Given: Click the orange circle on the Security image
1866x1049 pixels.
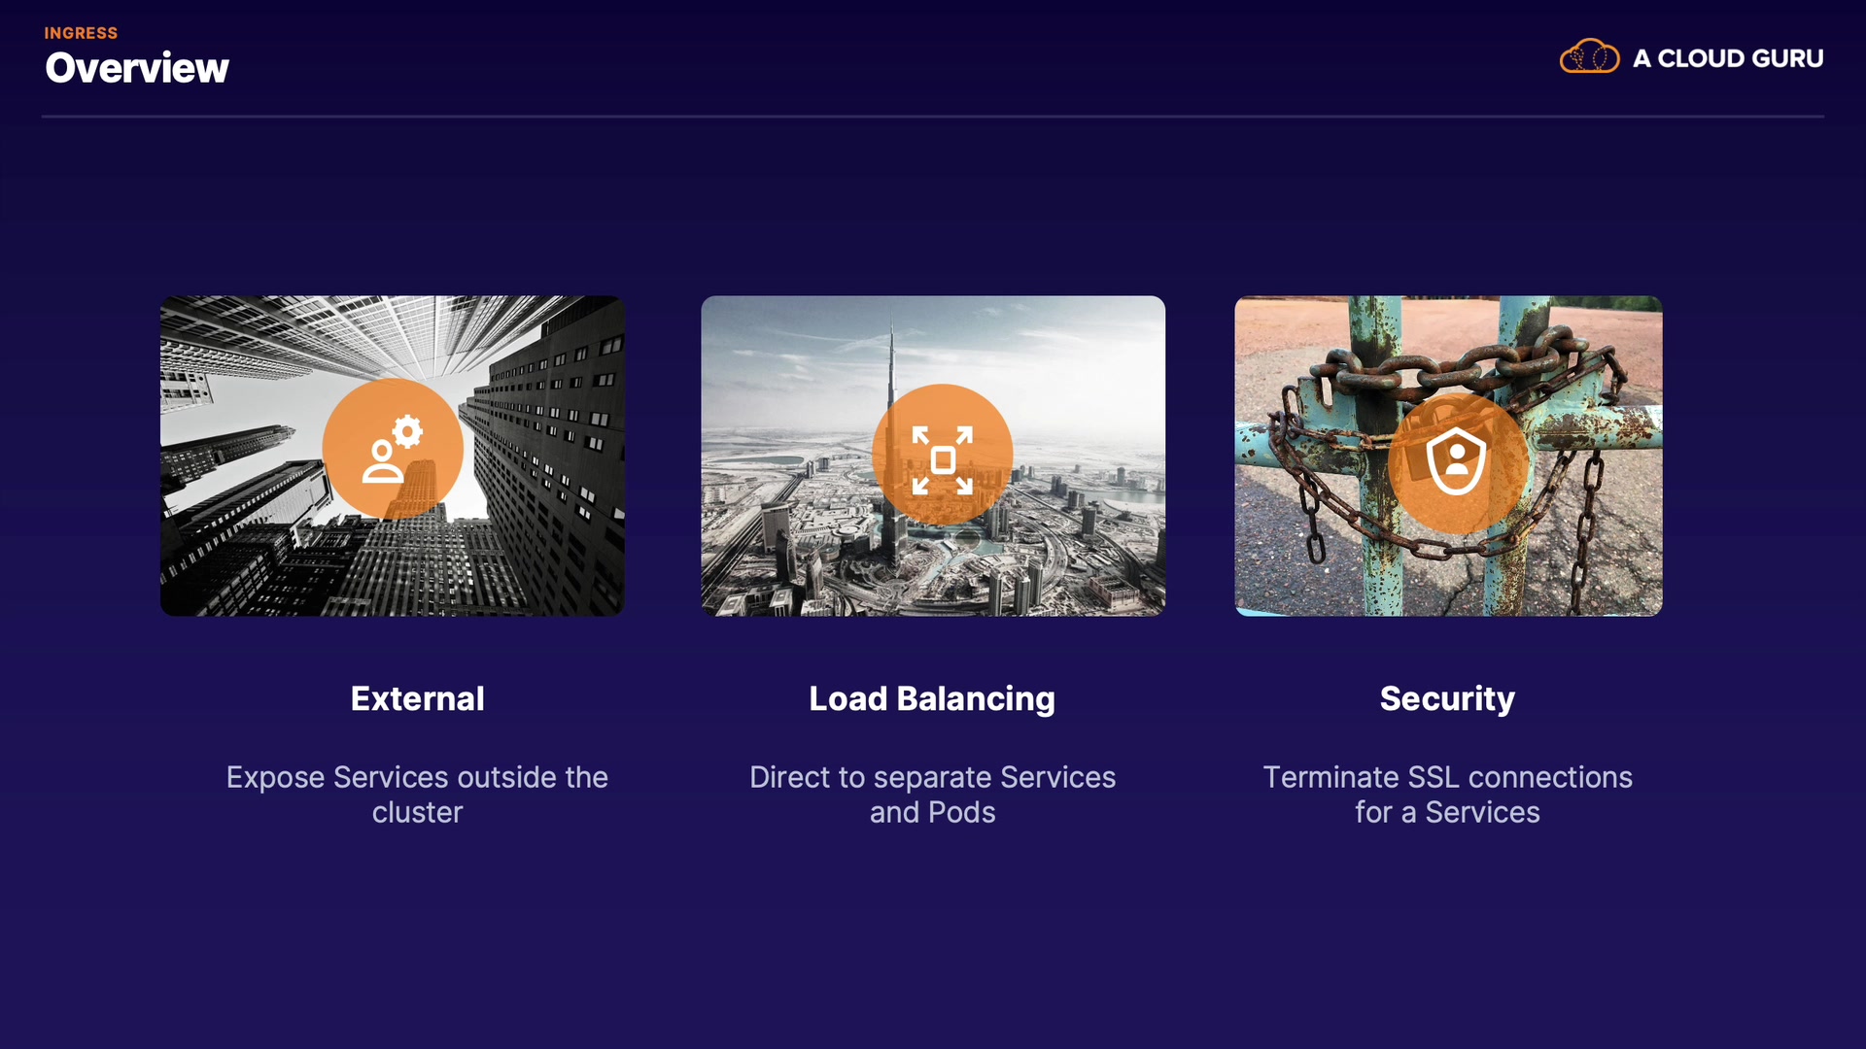Looking at the screenshot, I should click(x=1458, y=462).
